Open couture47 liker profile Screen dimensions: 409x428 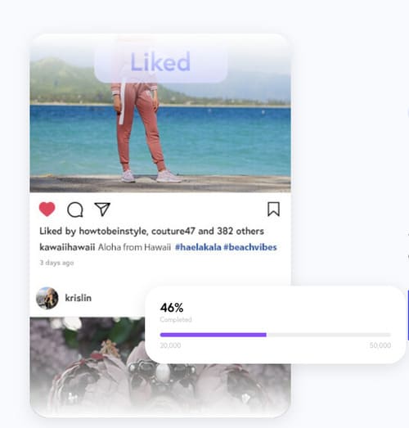173,232
